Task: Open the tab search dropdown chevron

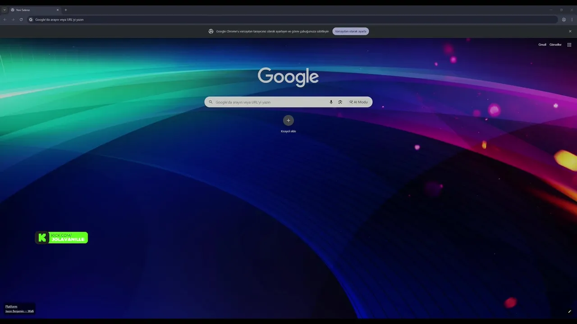Action: 5,10
